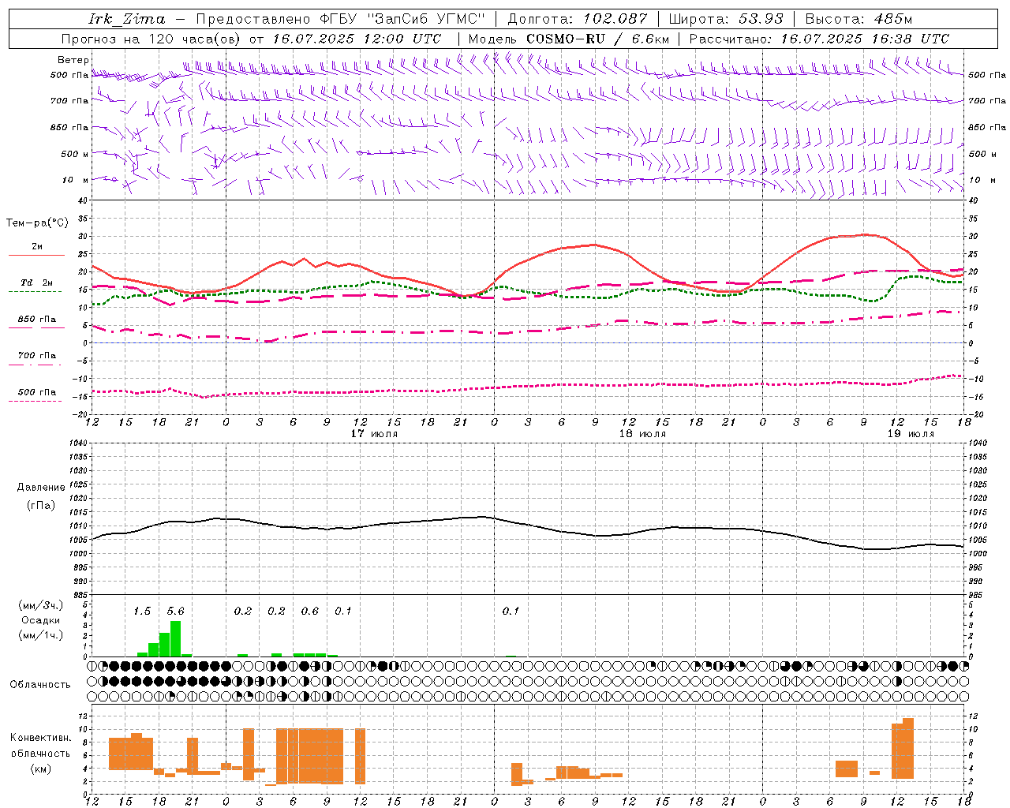Click the "18 июля" date label
The height and width of the screenshot is (808, 1010).
[642, 434]
